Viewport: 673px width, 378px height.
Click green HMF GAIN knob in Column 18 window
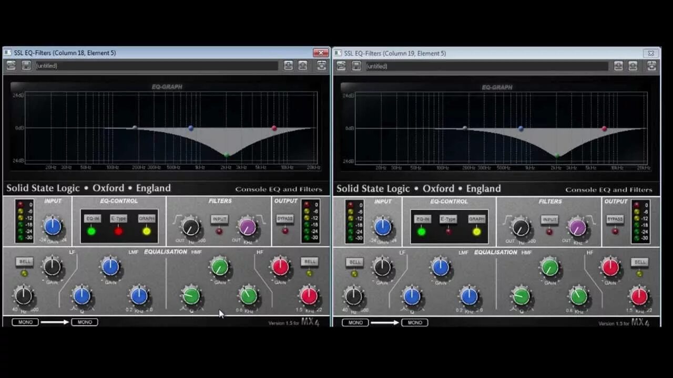(x=220, y=267)
